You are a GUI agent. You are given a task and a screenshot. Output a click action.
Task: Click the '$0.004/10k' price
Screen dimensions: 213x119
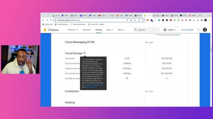tap(167, 73)
